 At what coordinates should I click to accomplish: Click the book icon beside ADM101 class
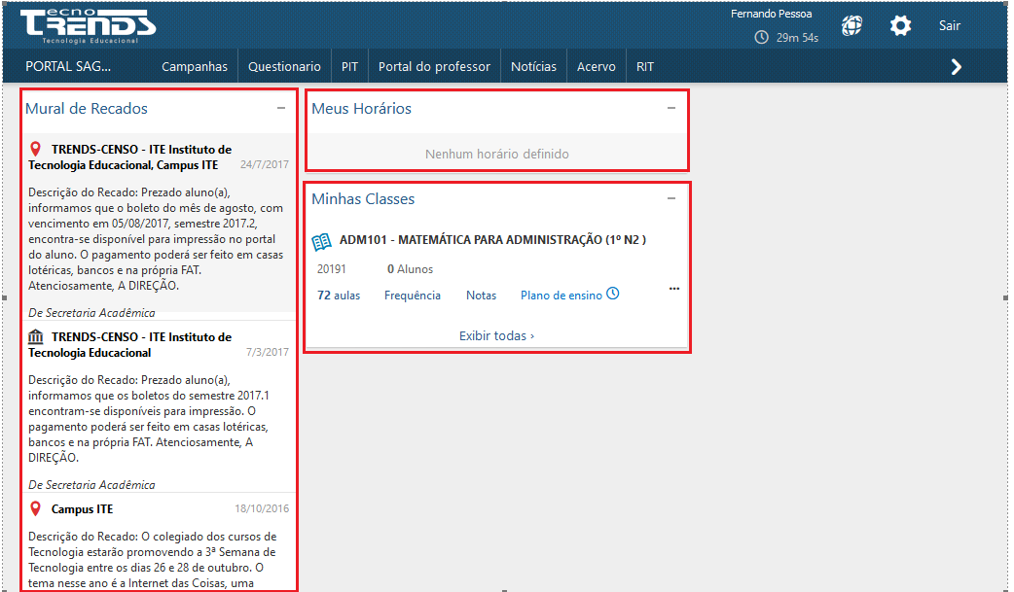click(x=321, y=240)
